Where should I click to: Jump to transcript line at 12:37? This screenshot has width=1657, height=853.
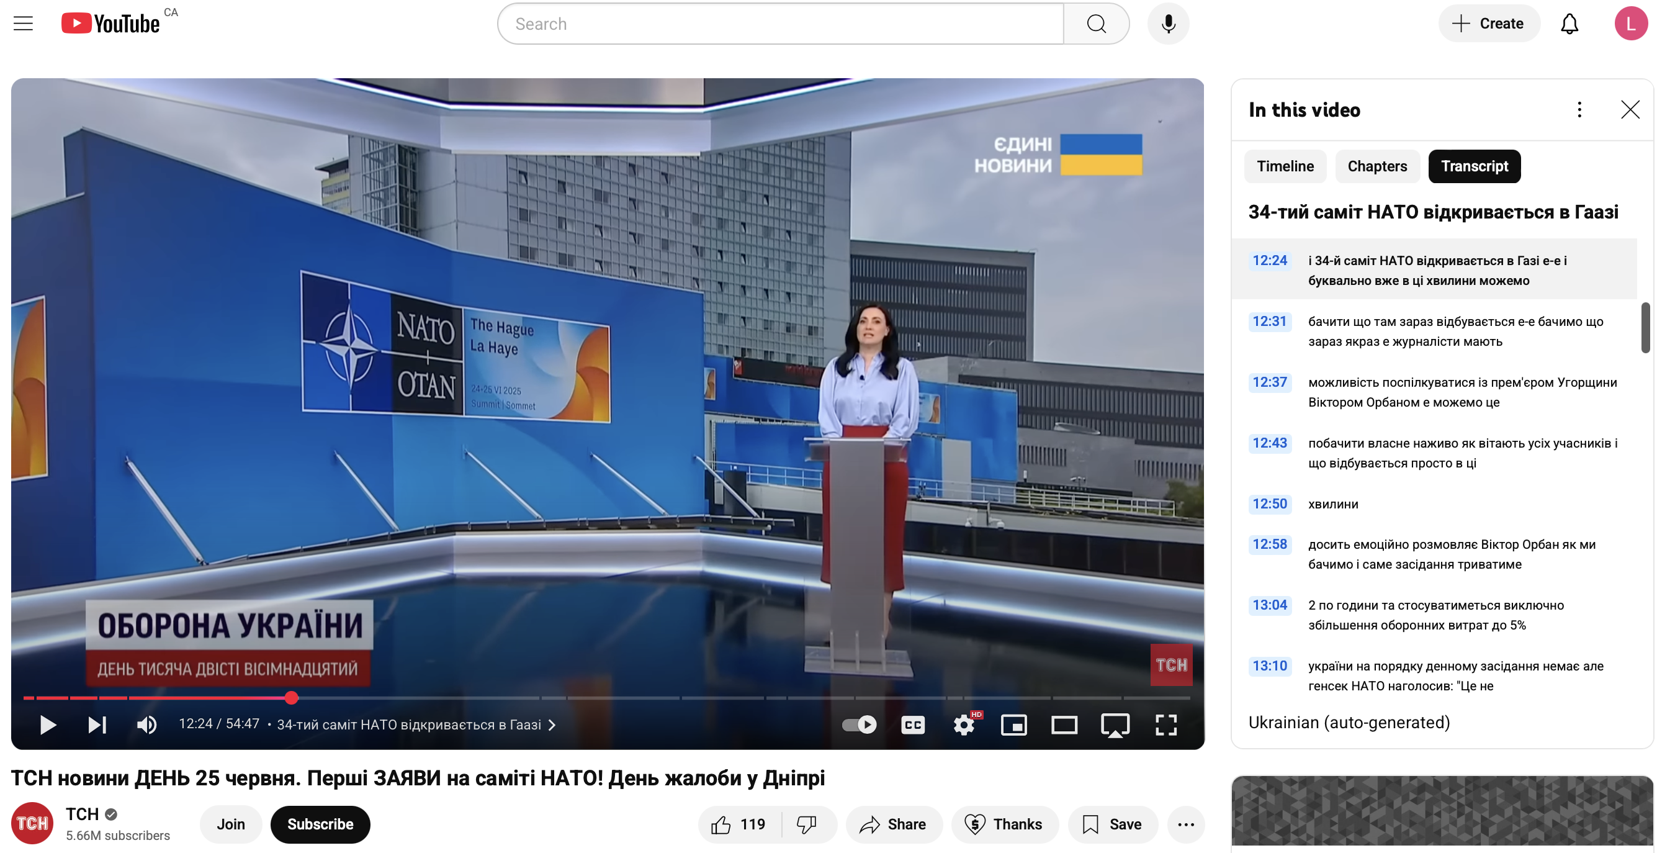(1434, 392)
